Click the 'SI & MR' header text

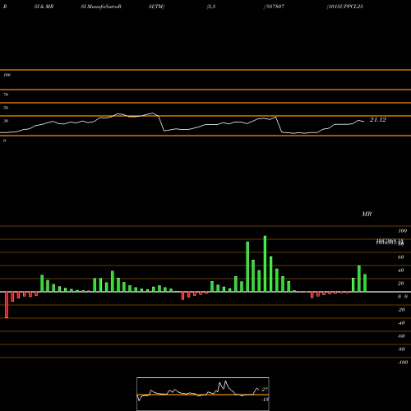(44, 7)
